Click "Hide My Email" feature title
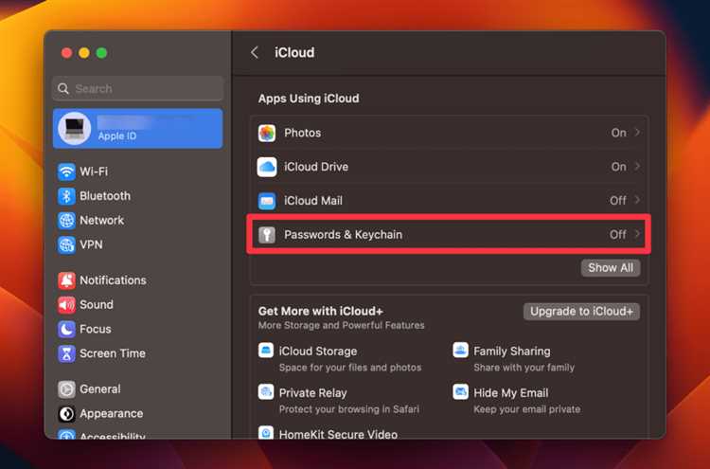The height and width of the screenshot is (469, 710). coord(511,393)
